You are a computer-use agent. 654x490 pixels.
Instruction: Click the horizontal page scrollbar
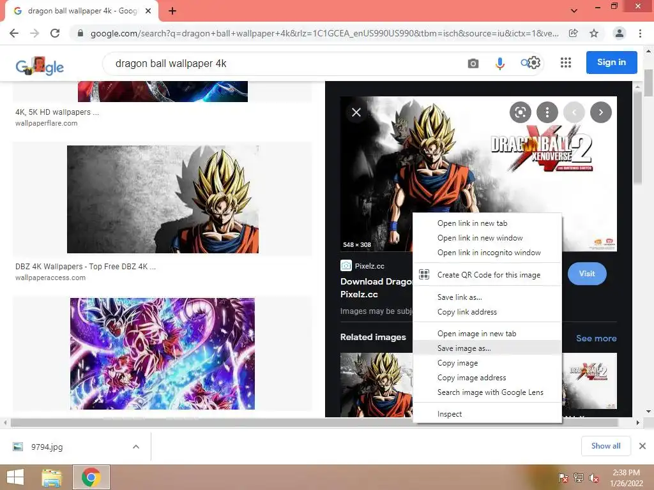click(314, 422)
